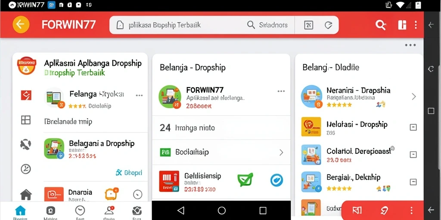
Task: Switch to the last bottom tab
Action: pos(137,211)
